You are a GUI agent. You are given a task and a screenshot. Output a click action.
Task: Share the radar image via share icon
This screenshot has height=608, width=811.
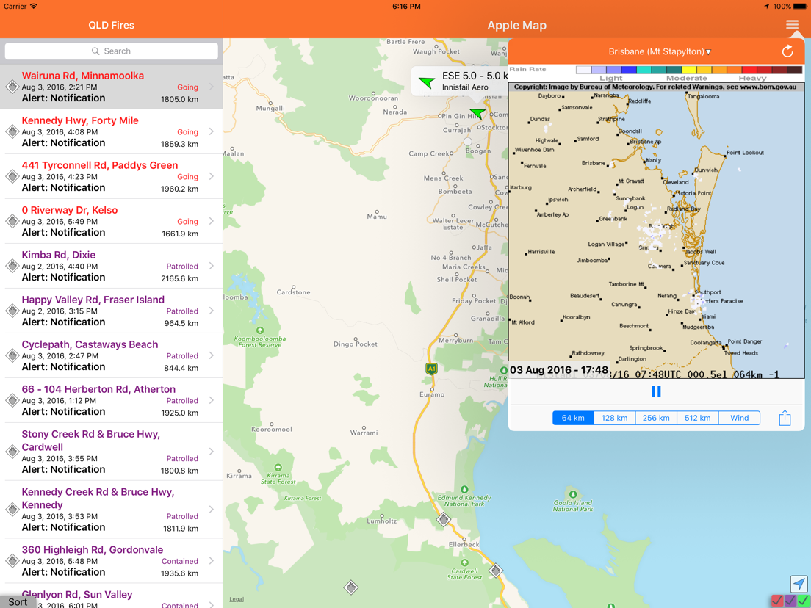click(x=785, y=418)
